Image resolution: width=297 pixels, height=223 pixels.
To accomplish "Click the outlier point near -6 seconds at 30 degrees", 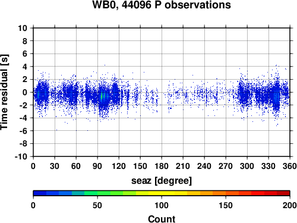I will (56, 130).
